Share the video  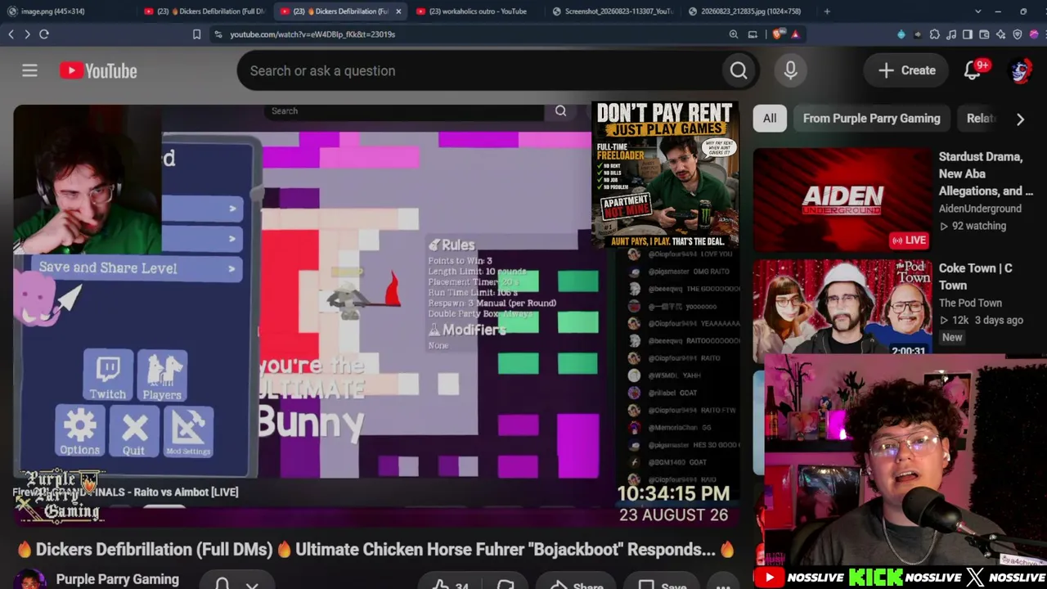577,585
